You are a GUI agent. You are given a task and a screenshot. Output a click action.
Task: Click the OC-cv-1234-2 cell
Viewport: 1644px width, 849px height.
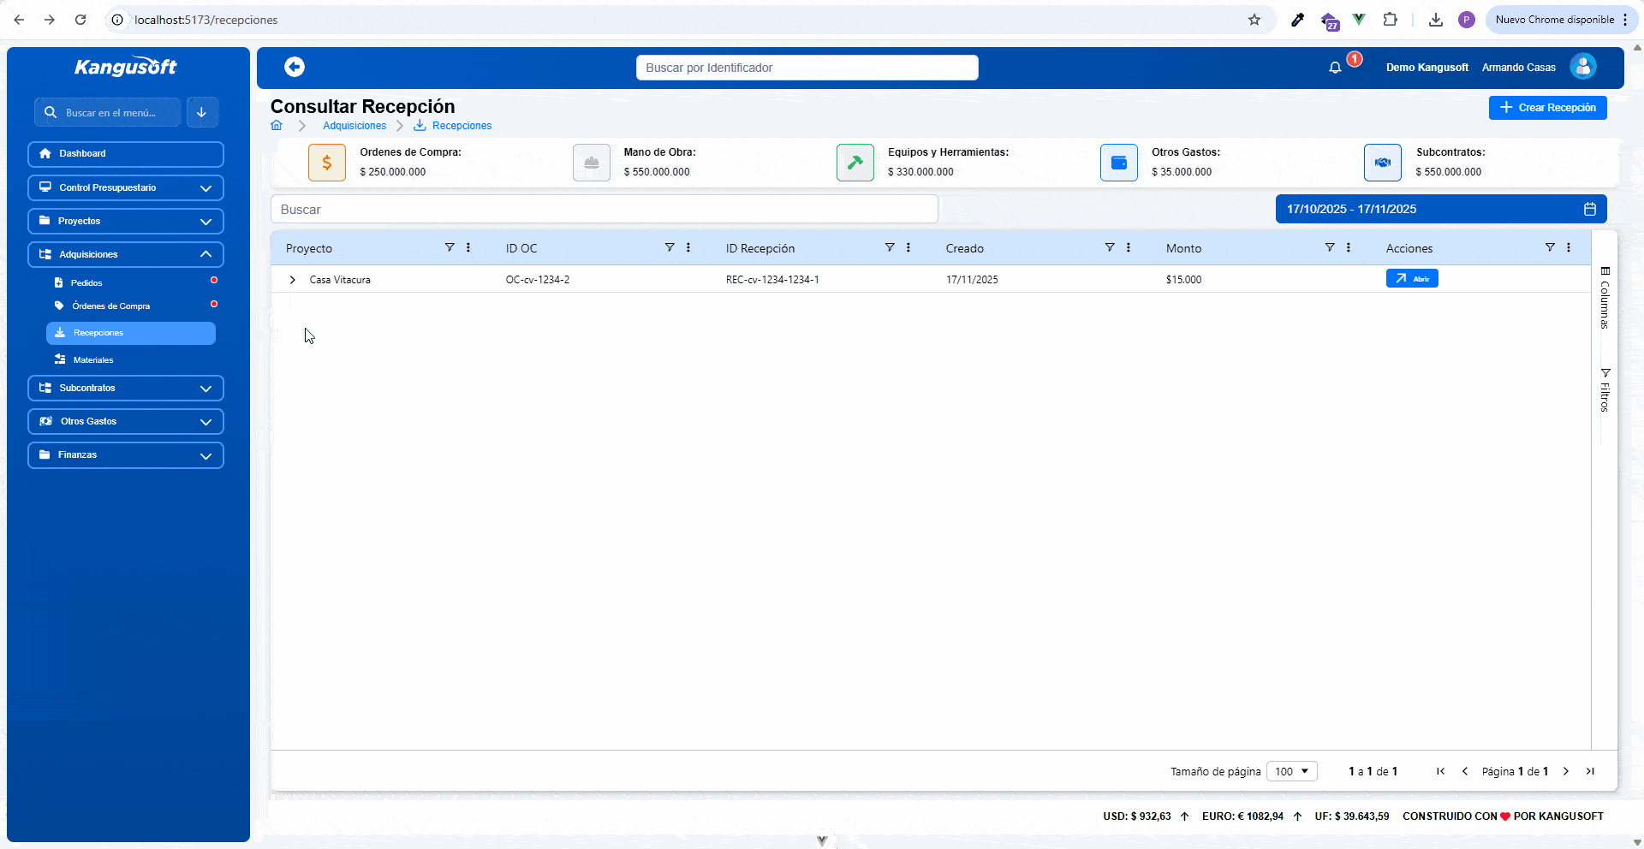[x=538, y=280]
